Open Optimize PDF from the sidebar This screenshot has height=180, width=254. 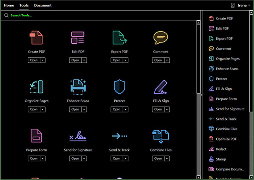click(x=227, y=139)
